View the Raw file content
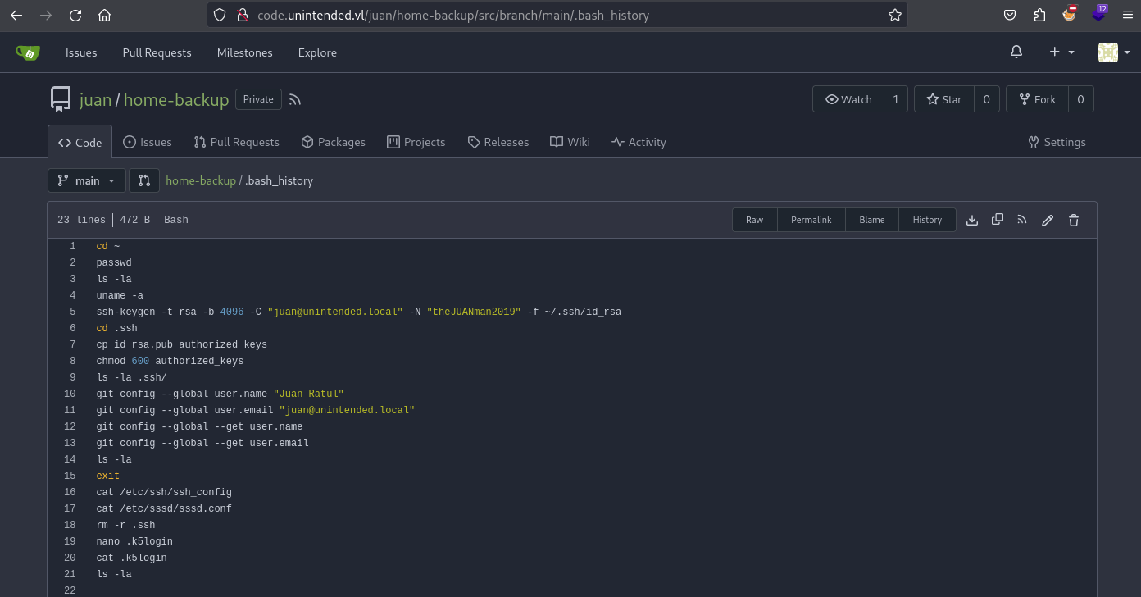 click(754, 220)
